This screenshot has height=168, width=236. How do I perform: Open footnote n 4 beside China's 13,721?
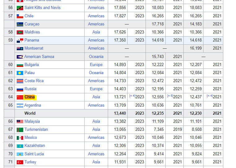point(132,96)
